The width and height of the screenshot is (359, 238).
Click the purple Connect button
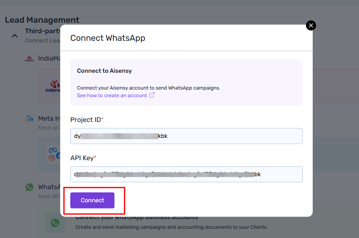tap(92, 200)
